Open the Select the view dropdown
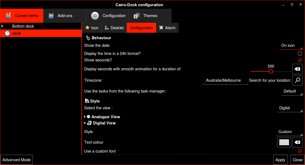Image resolution: width=305 pixels, height=165 pixels. click(x=290, y=108)
